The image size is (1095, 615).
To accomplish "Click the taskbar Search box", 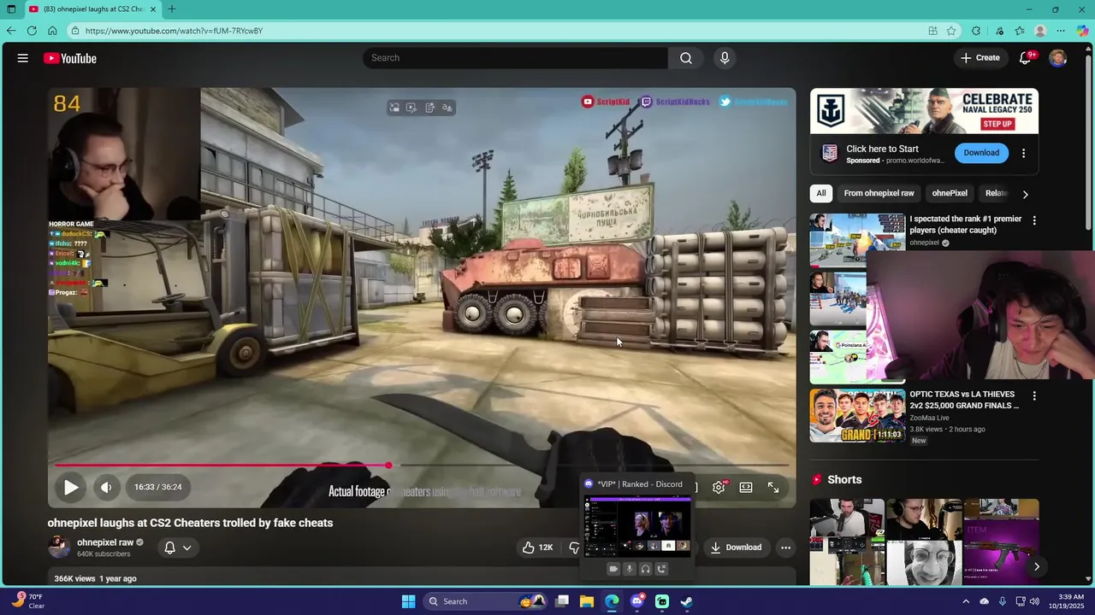I will point(486,601).
